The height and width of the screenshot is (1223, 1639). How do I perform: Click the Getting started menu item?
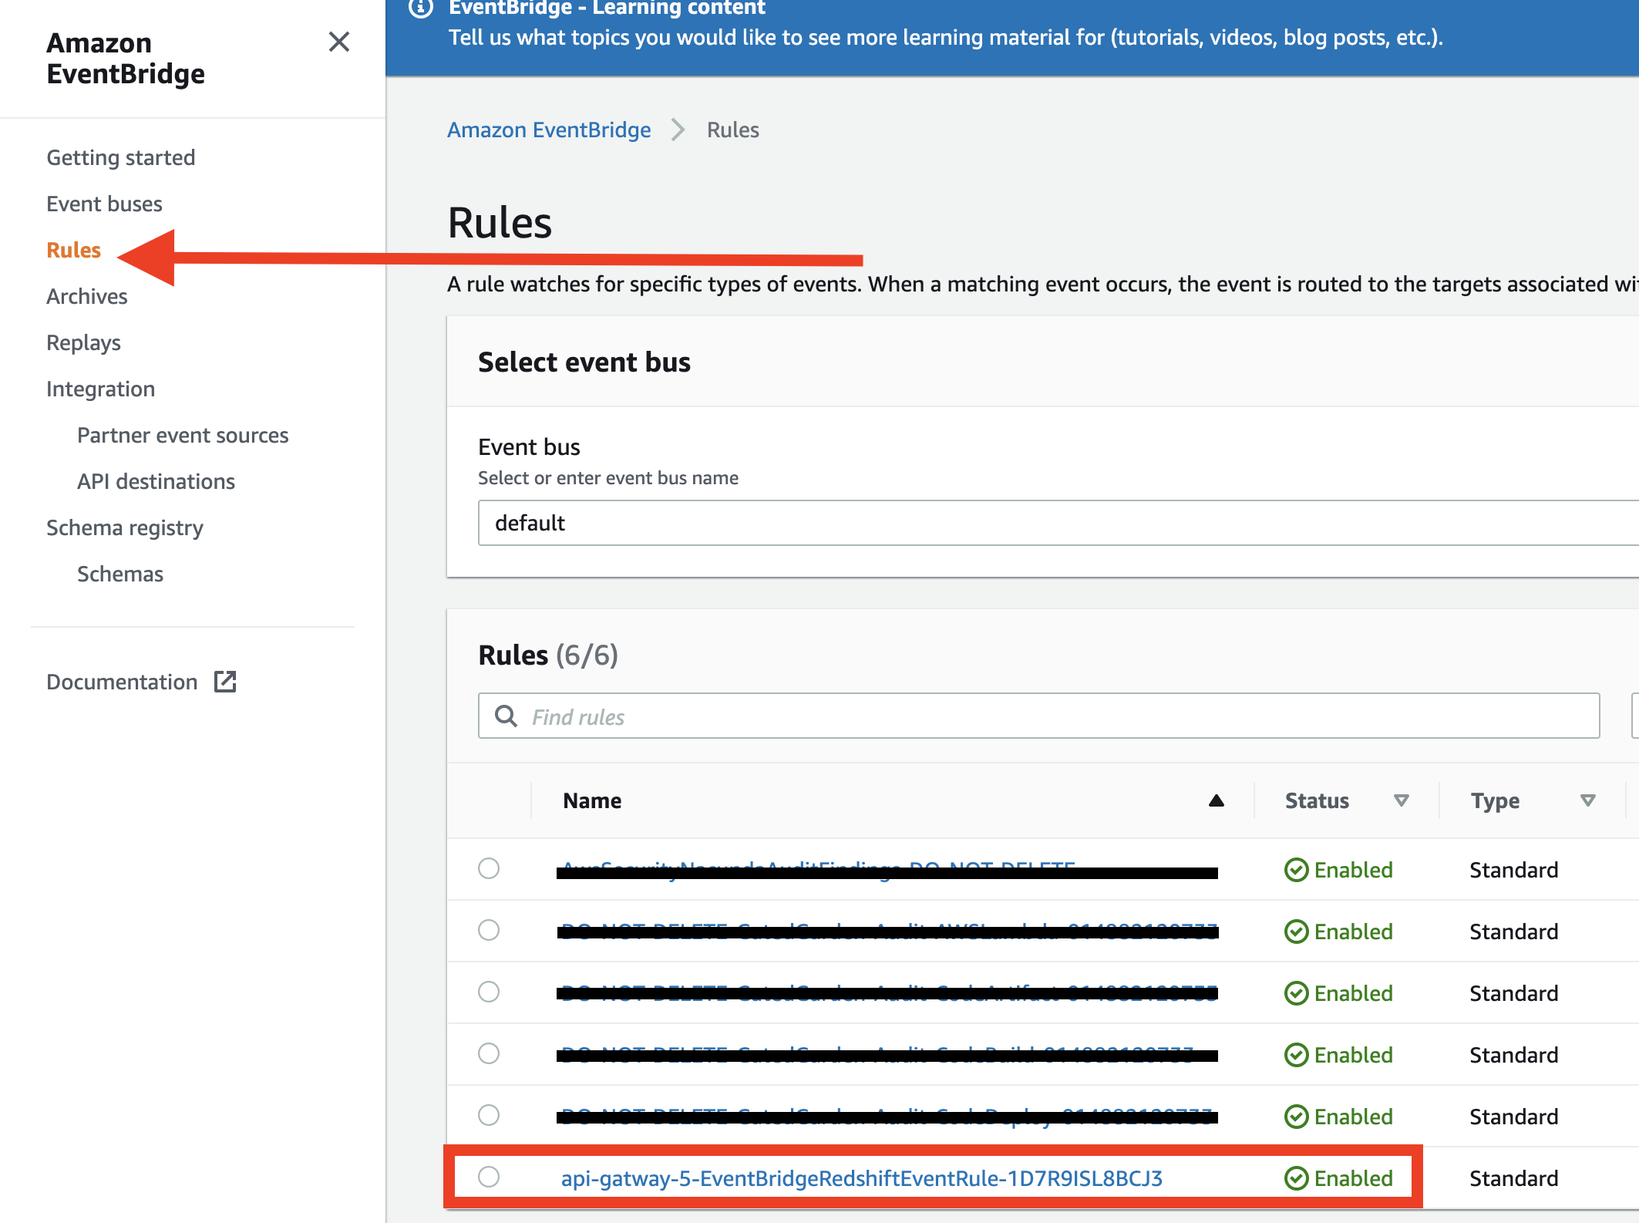point(121,157)
